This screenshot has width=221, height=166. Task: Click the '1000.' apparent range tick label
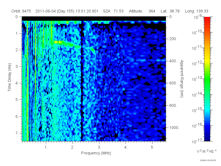pos(174,128)
